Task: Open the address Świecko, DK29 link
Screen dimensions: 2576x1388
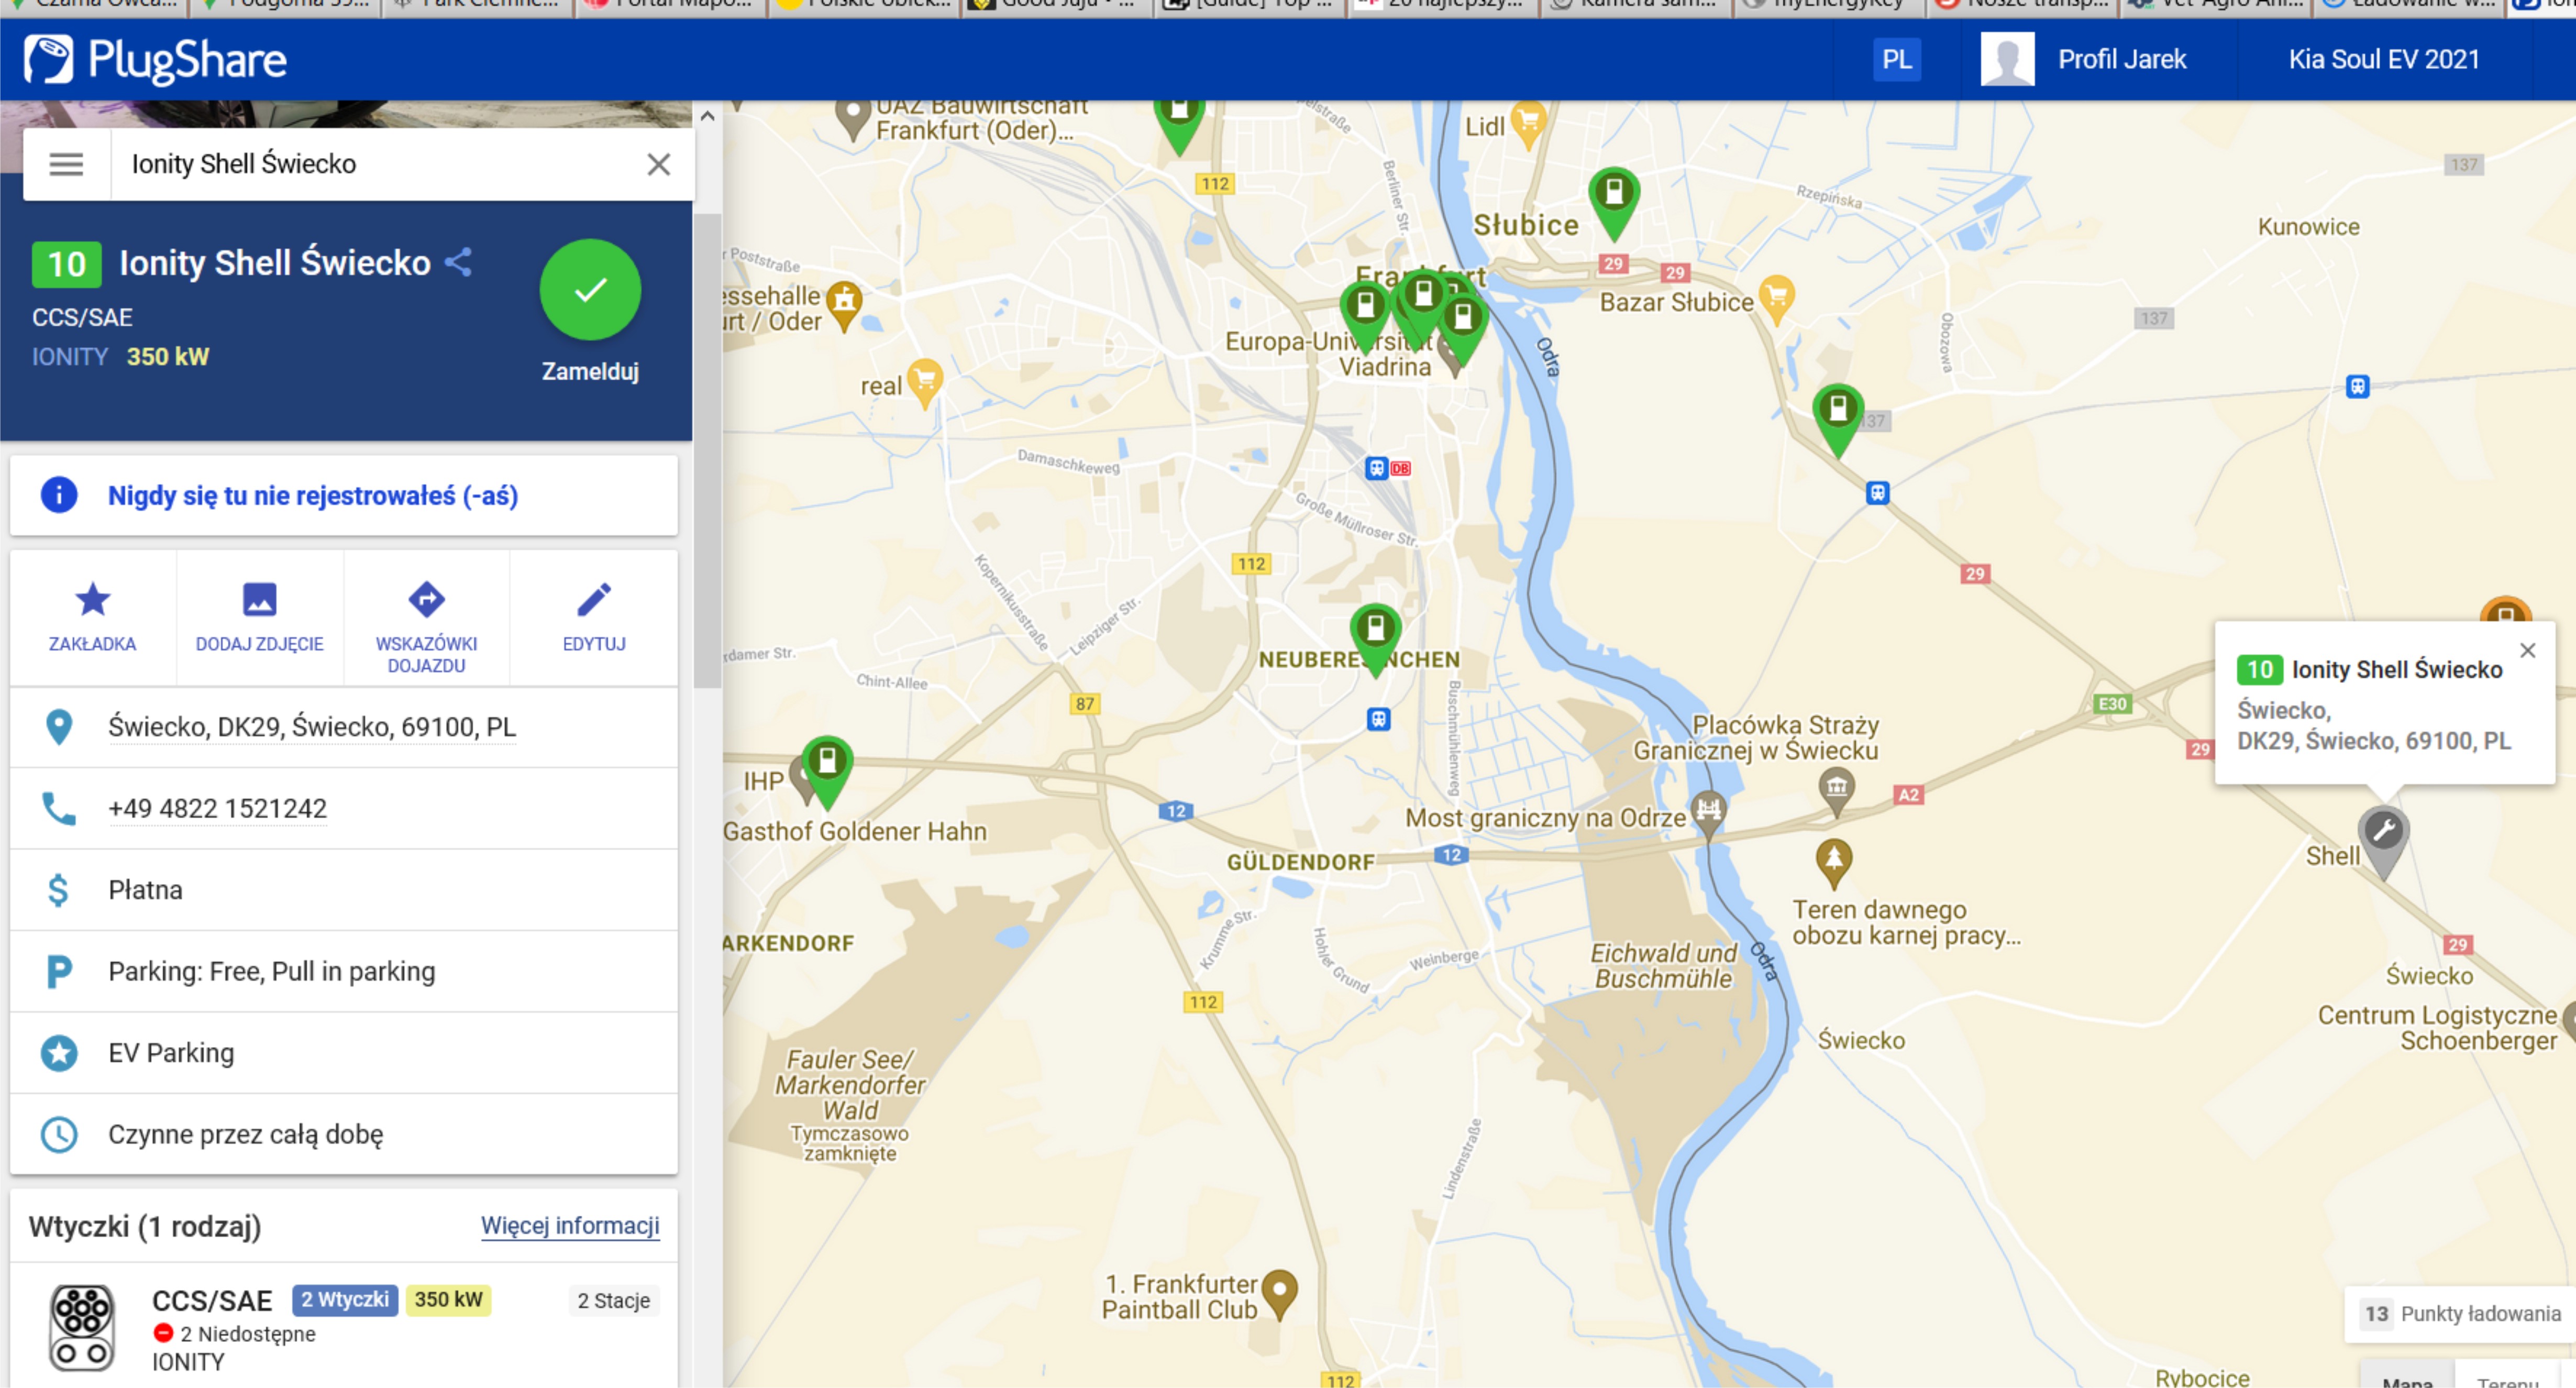Action: coord(312,727)
